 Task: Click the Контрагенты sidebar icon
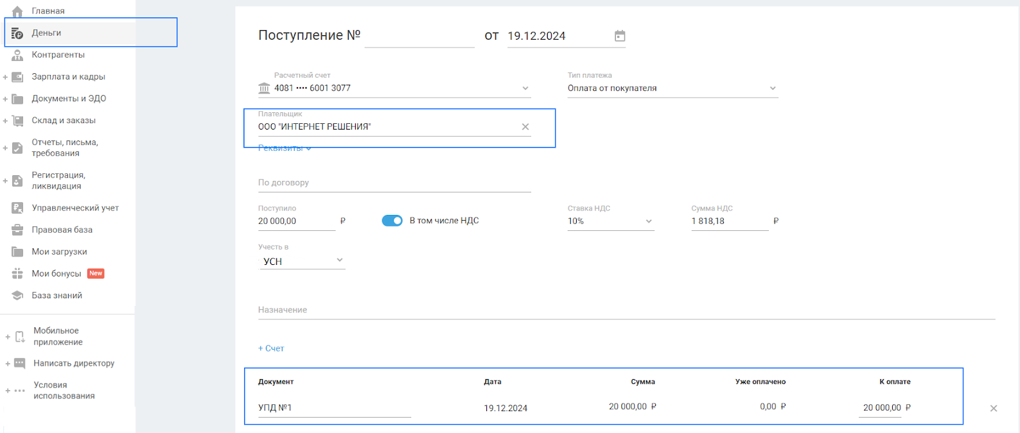coord(17,55)
